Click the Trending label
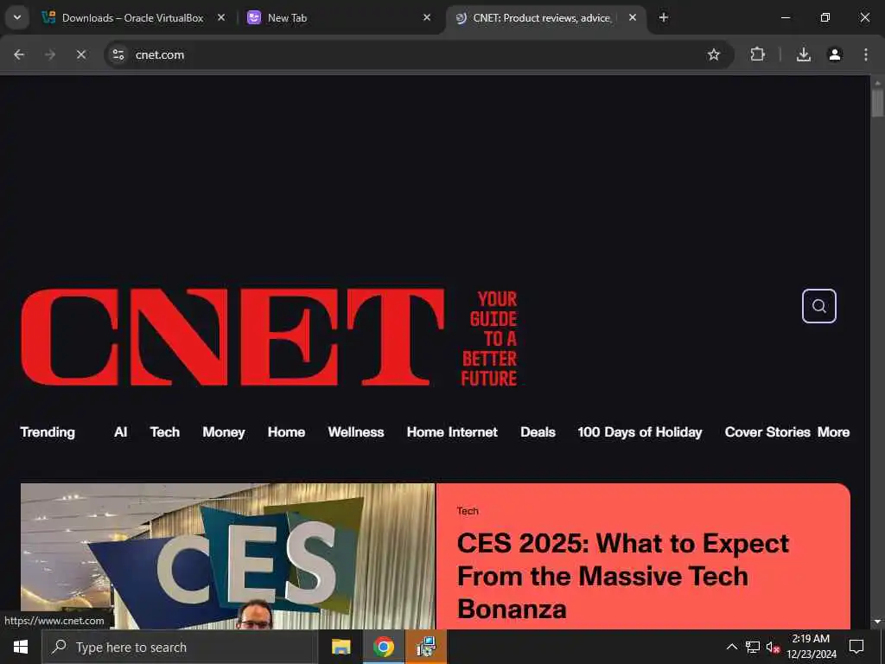The height and width of the screenshot is (664, 885). coord(48,432)
